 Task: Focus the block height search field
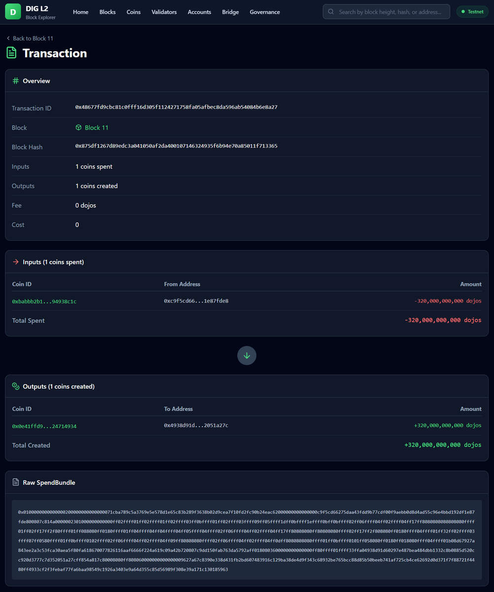coord(387,12)
